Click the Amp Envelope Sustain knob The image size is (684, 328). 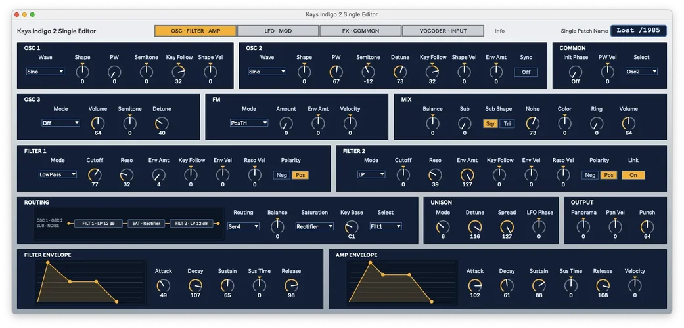coord(539,285)
